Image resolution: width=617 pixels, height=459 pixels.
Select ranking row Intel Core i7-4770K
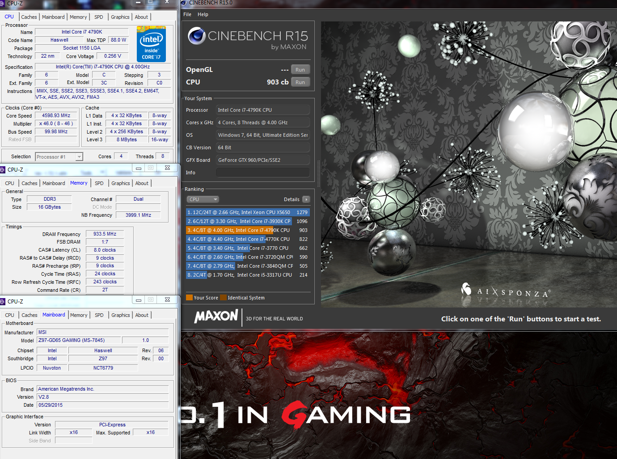pyautogui.click(x=248, y=239)
